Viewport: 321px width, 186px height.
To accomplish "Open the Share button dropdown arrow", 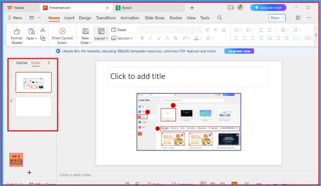I will tap(283, 18).
